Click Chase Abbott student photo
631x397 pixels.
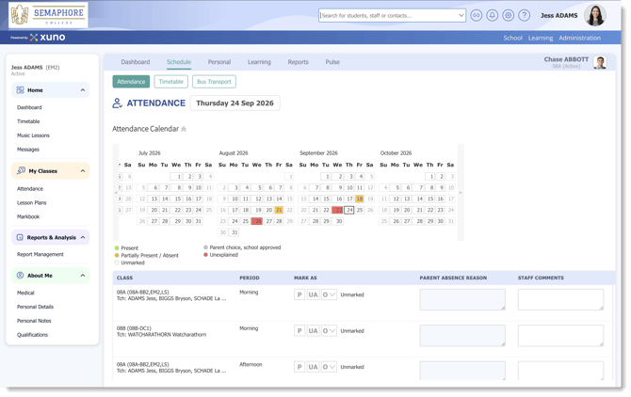[600, 63]
